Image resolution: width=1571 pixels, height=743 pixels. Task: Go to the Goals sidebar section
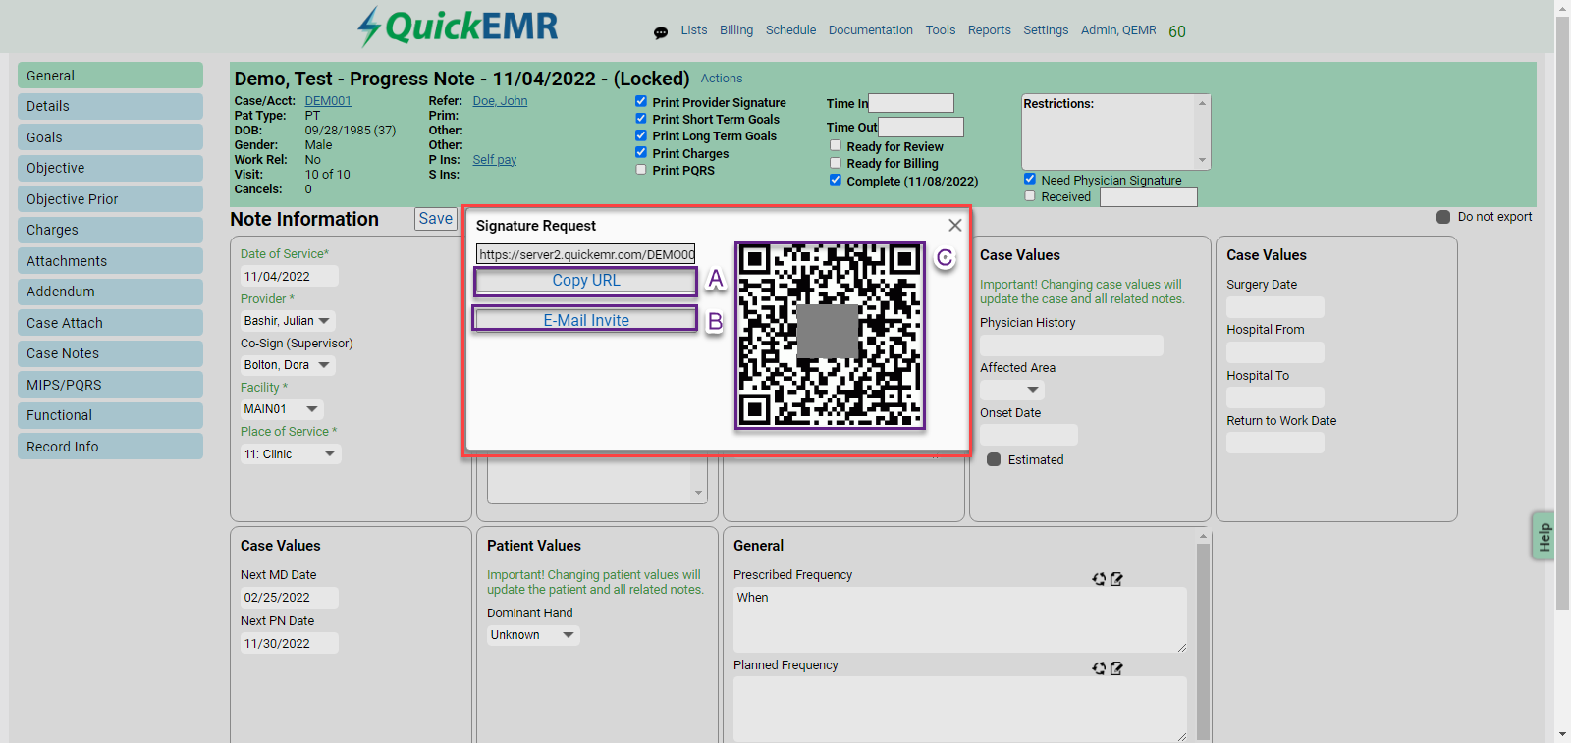click(110, 137)
